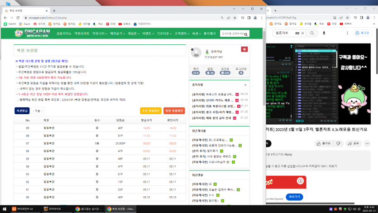The image size is (378, 213).
Task: Open the 먹튀사이트 menu item
Action: pos(82,34)
